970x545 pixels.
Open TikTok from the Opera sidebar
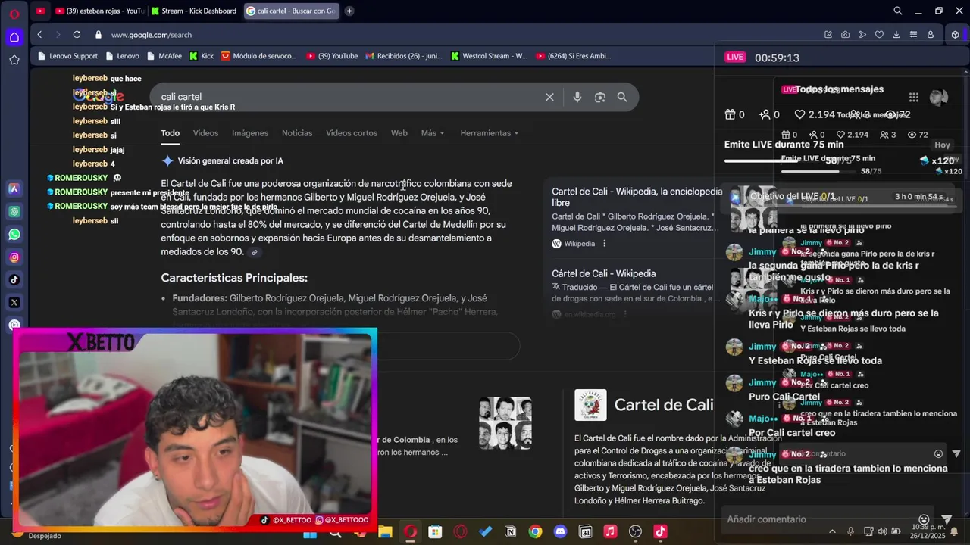click(x=14, y=280)
